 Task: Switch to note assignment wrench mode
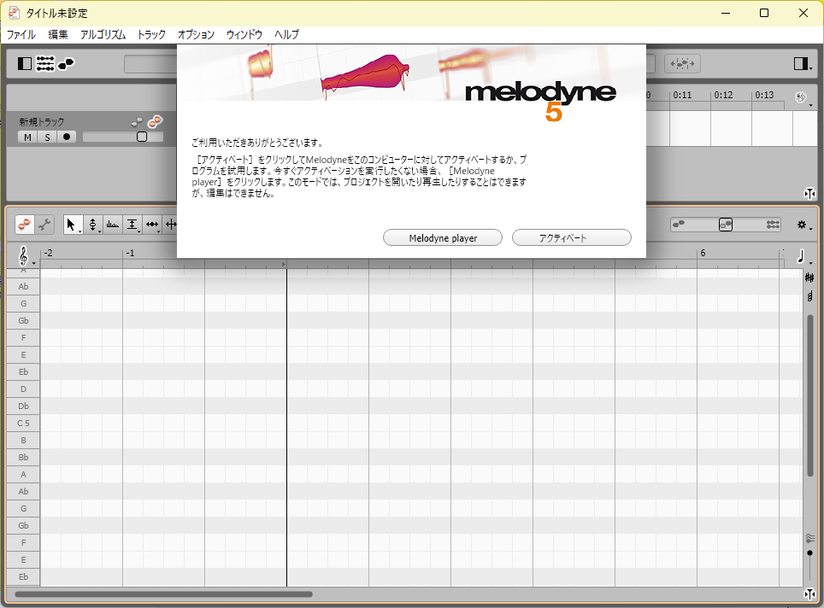coord(44,225)
